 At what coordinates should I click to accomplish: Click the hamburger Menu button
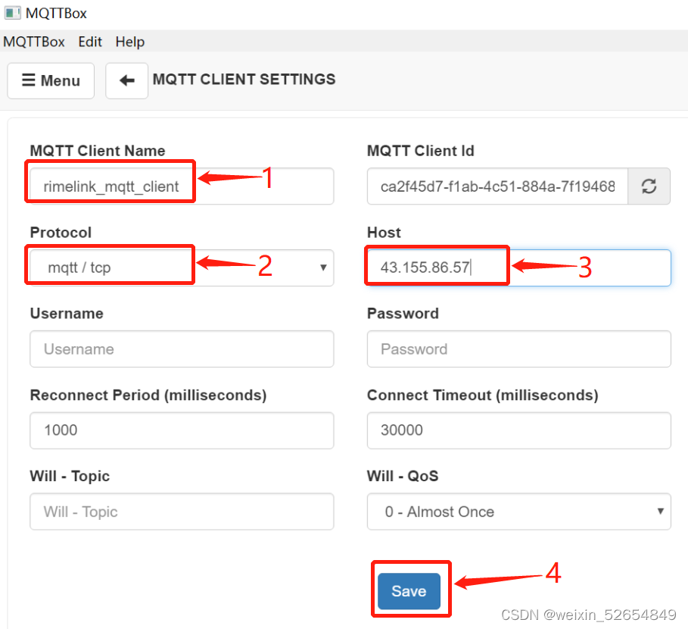click(50, 80)
